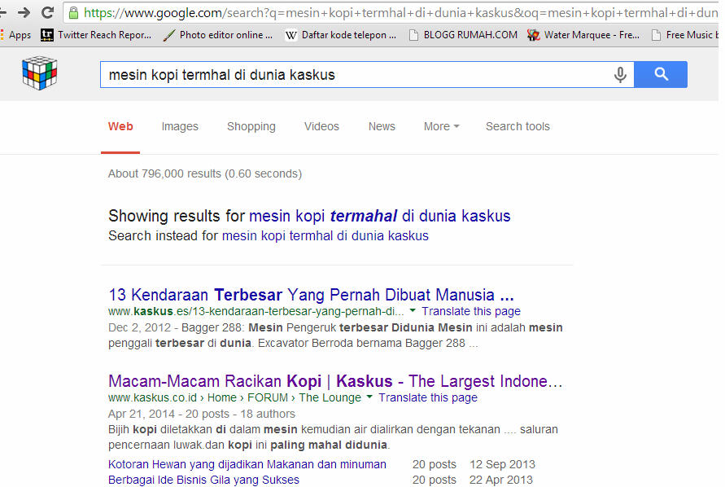The image size is (725, 487).
Task: Translate the 'Macam-Macam Racikan Kopi' page
Action: coord(428,397)
